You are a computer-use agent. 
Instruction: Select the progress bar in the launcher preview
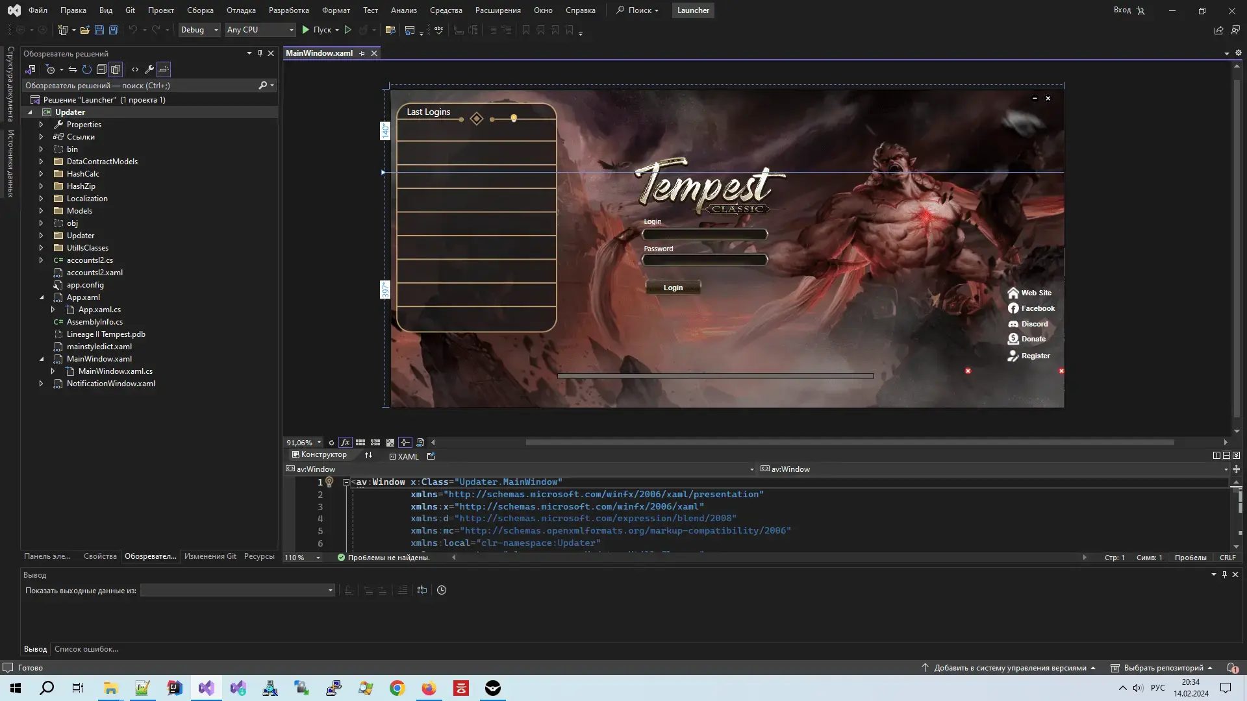(x=715, y=376)
